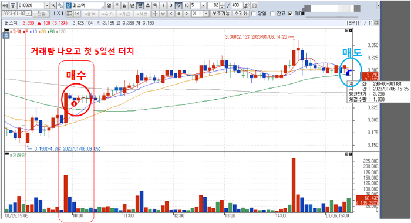
Task: Click the =주기 button
Action: click(x=107, y=13)
